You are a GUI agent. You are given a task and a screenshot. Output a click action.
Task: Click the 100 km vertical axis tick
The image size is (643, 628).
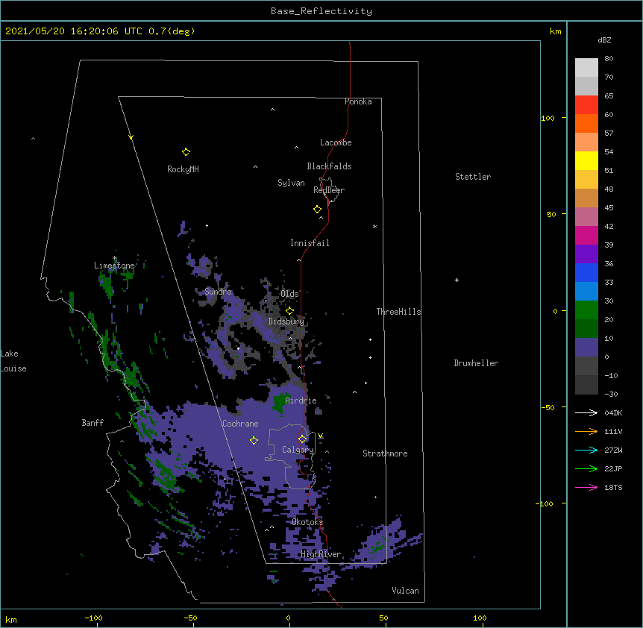tap(548, 118)
